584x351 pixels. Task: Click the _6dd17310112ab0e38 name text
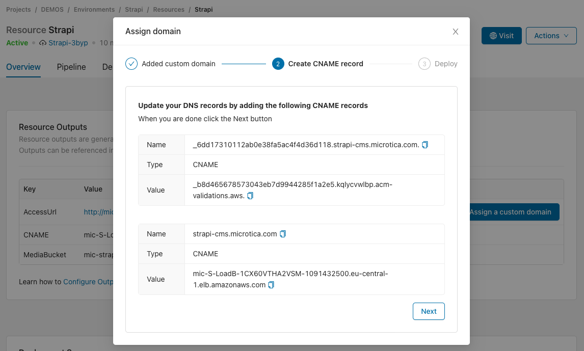click(x=306, y=145)
